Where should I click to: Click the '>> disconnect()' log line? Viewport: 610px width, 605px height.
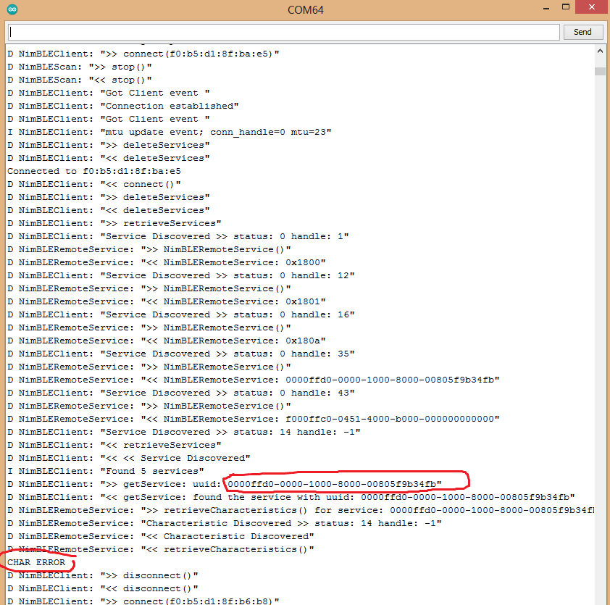pos(103,575)
